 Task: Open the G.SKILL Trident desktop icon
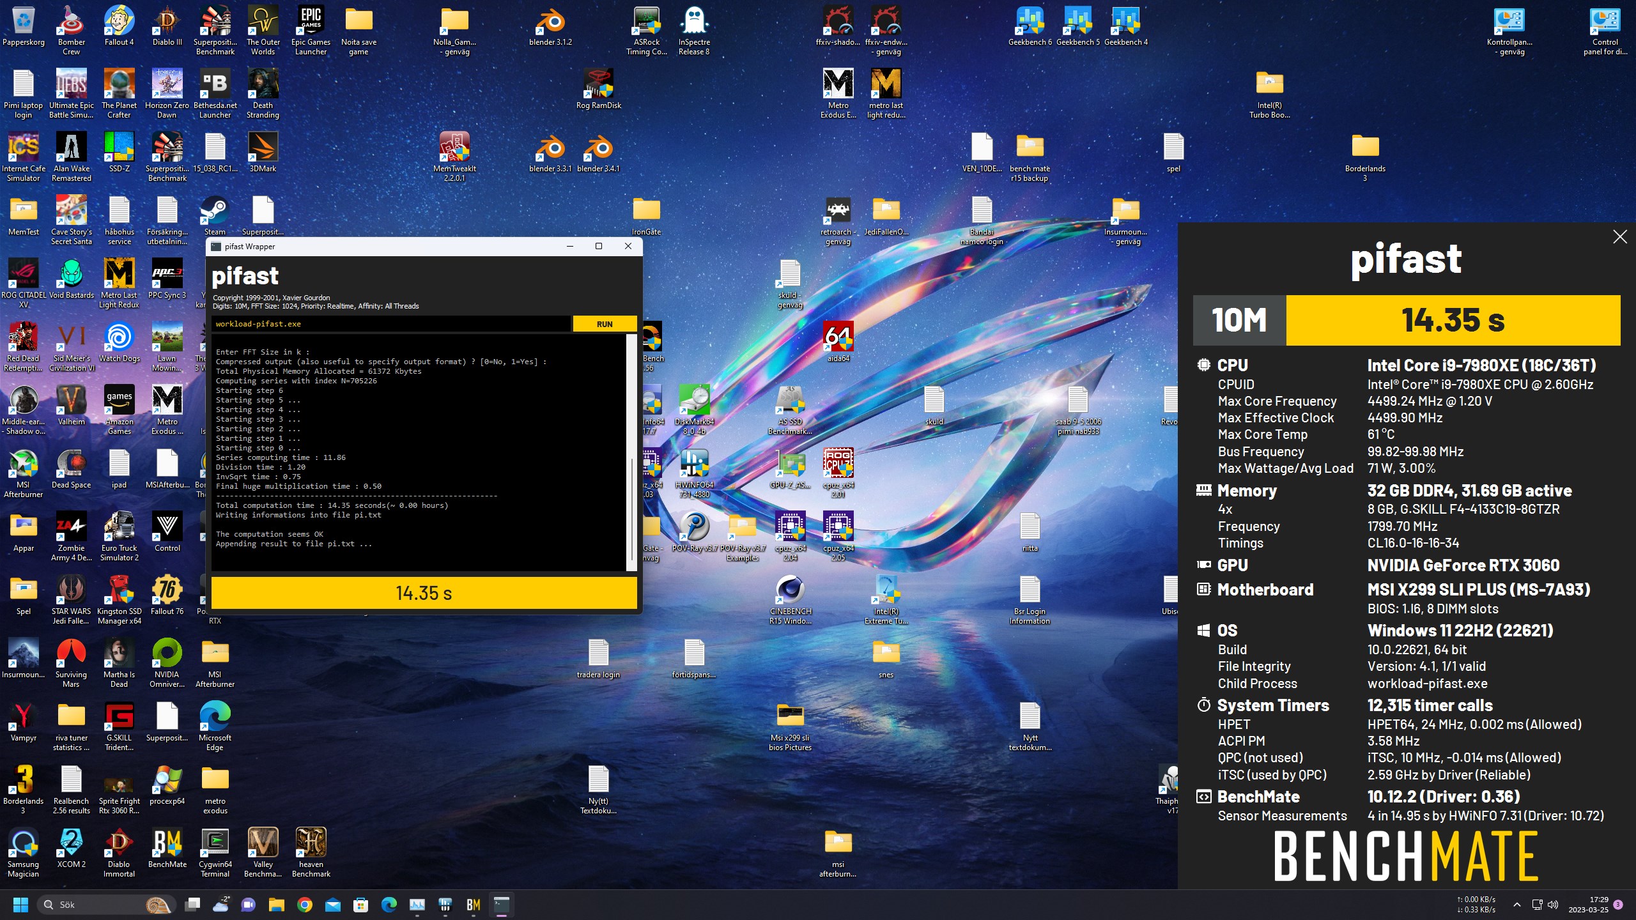tap(120, 726)
